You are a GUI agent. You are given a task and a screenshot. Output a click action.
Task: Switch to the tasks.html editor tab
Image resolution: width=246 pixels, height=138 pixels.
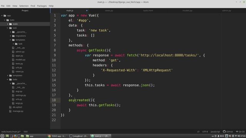[x=148, y=10]
